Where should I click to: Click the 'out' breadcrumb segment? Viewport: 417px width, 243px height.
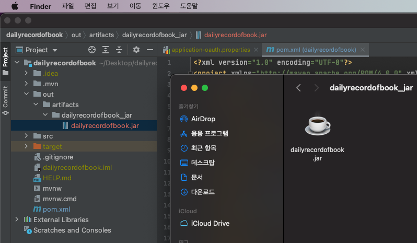coord(76,35)
